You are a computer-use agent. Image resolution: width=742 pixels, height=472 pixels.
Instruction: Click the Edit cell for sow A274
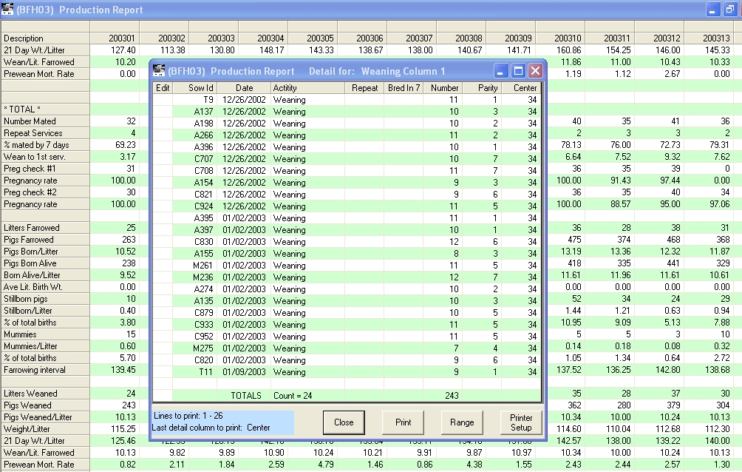(x=163, y=289)
